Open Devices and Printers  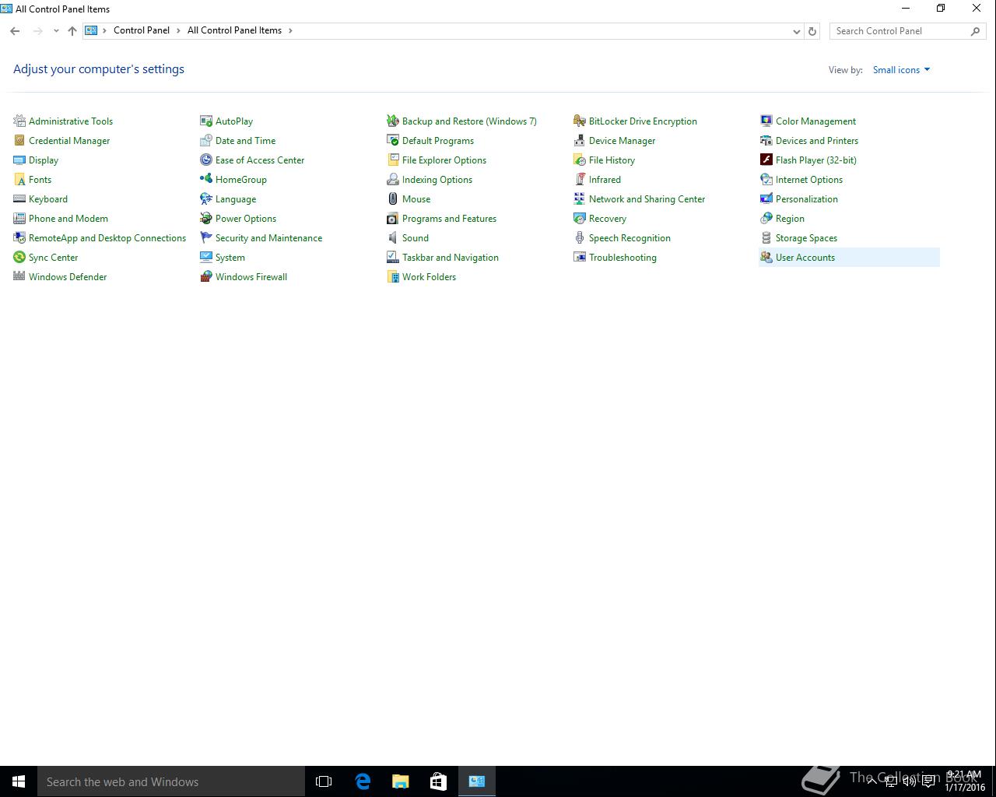(x=817, y=141)
